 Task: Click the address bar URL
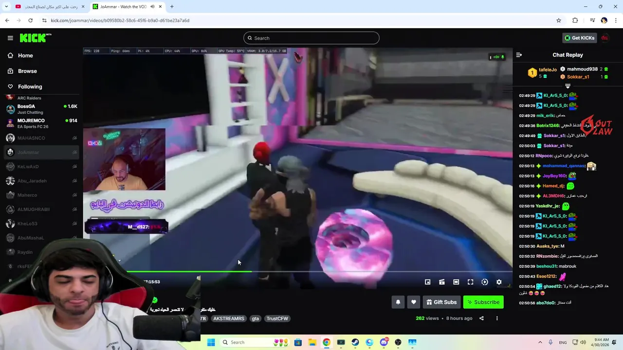pyautogui.click(x=120, y=20)
